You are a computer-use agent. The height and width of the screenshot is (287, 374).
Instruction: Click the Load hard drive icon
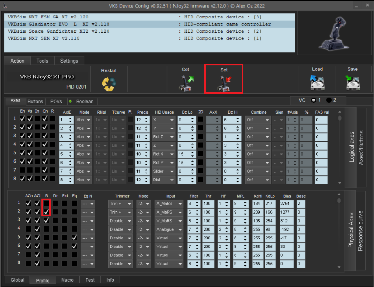pos(317,83)
